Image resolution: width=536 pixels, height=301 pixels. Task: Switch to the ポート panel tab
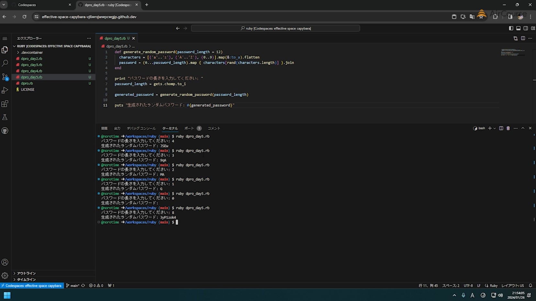[x=189, y=128]
